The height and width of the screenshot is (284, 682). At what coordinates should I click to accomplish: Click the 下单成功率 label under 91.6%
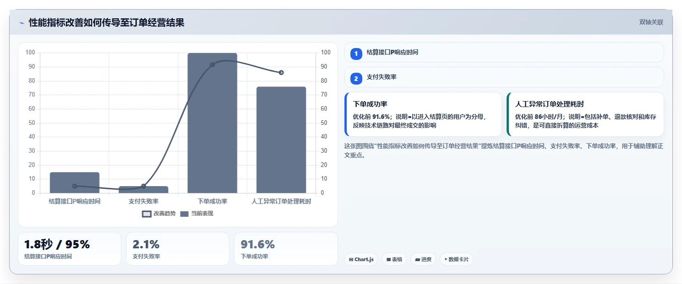click(x=254, y=257)
